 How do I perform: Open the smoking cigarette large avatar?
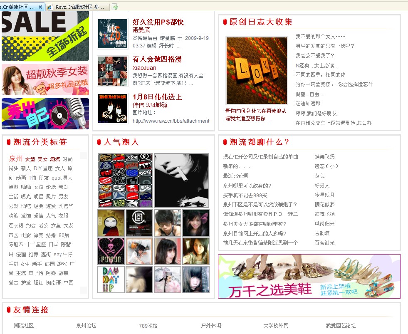point(182,181)
